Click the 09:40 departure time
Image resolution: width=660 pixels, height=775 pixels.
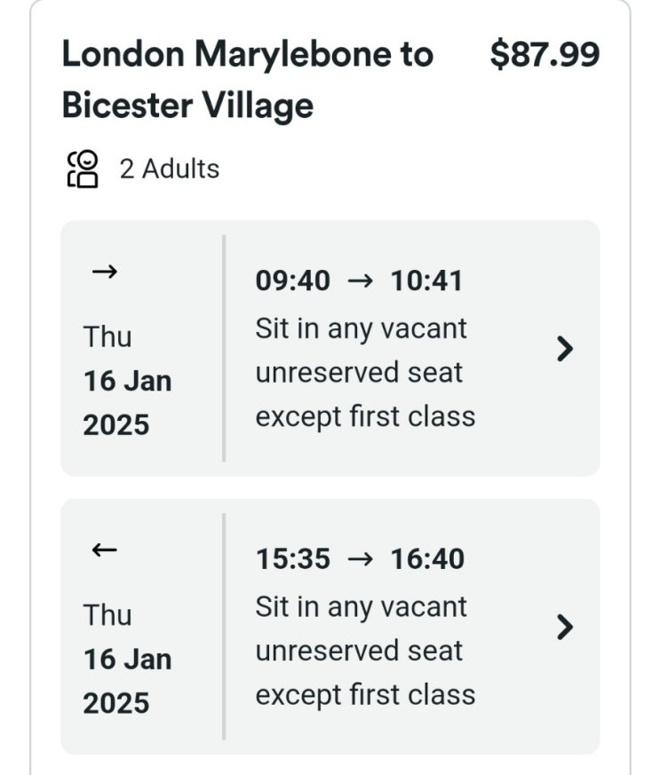(x=292, y=281)
